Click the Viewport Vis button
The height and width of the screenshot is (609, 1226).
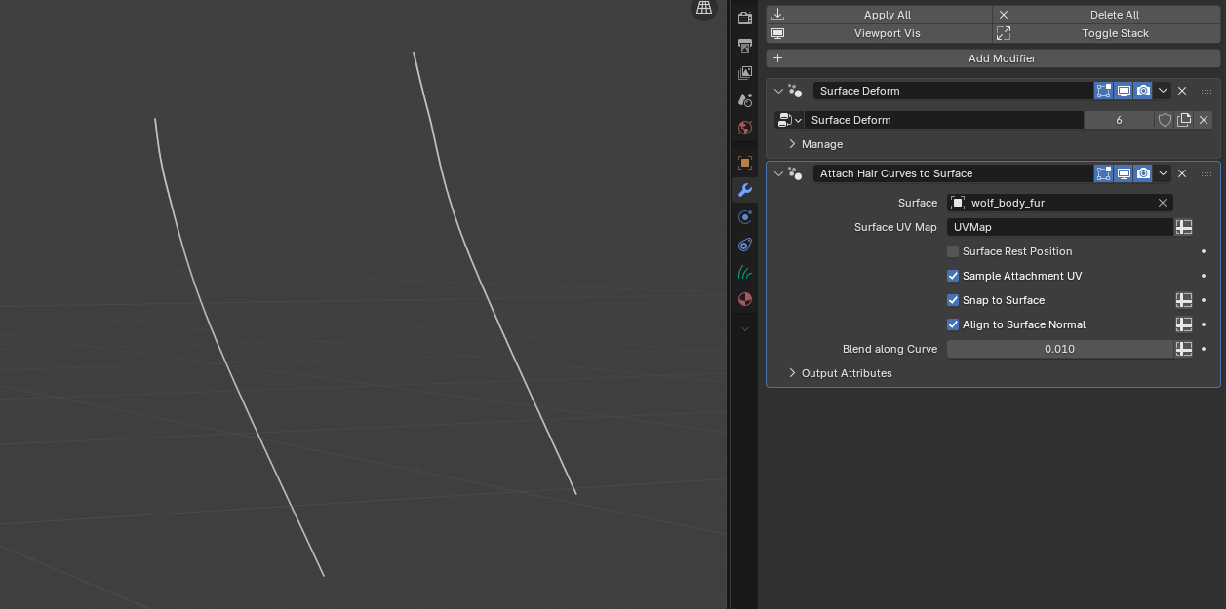point(879,33)
